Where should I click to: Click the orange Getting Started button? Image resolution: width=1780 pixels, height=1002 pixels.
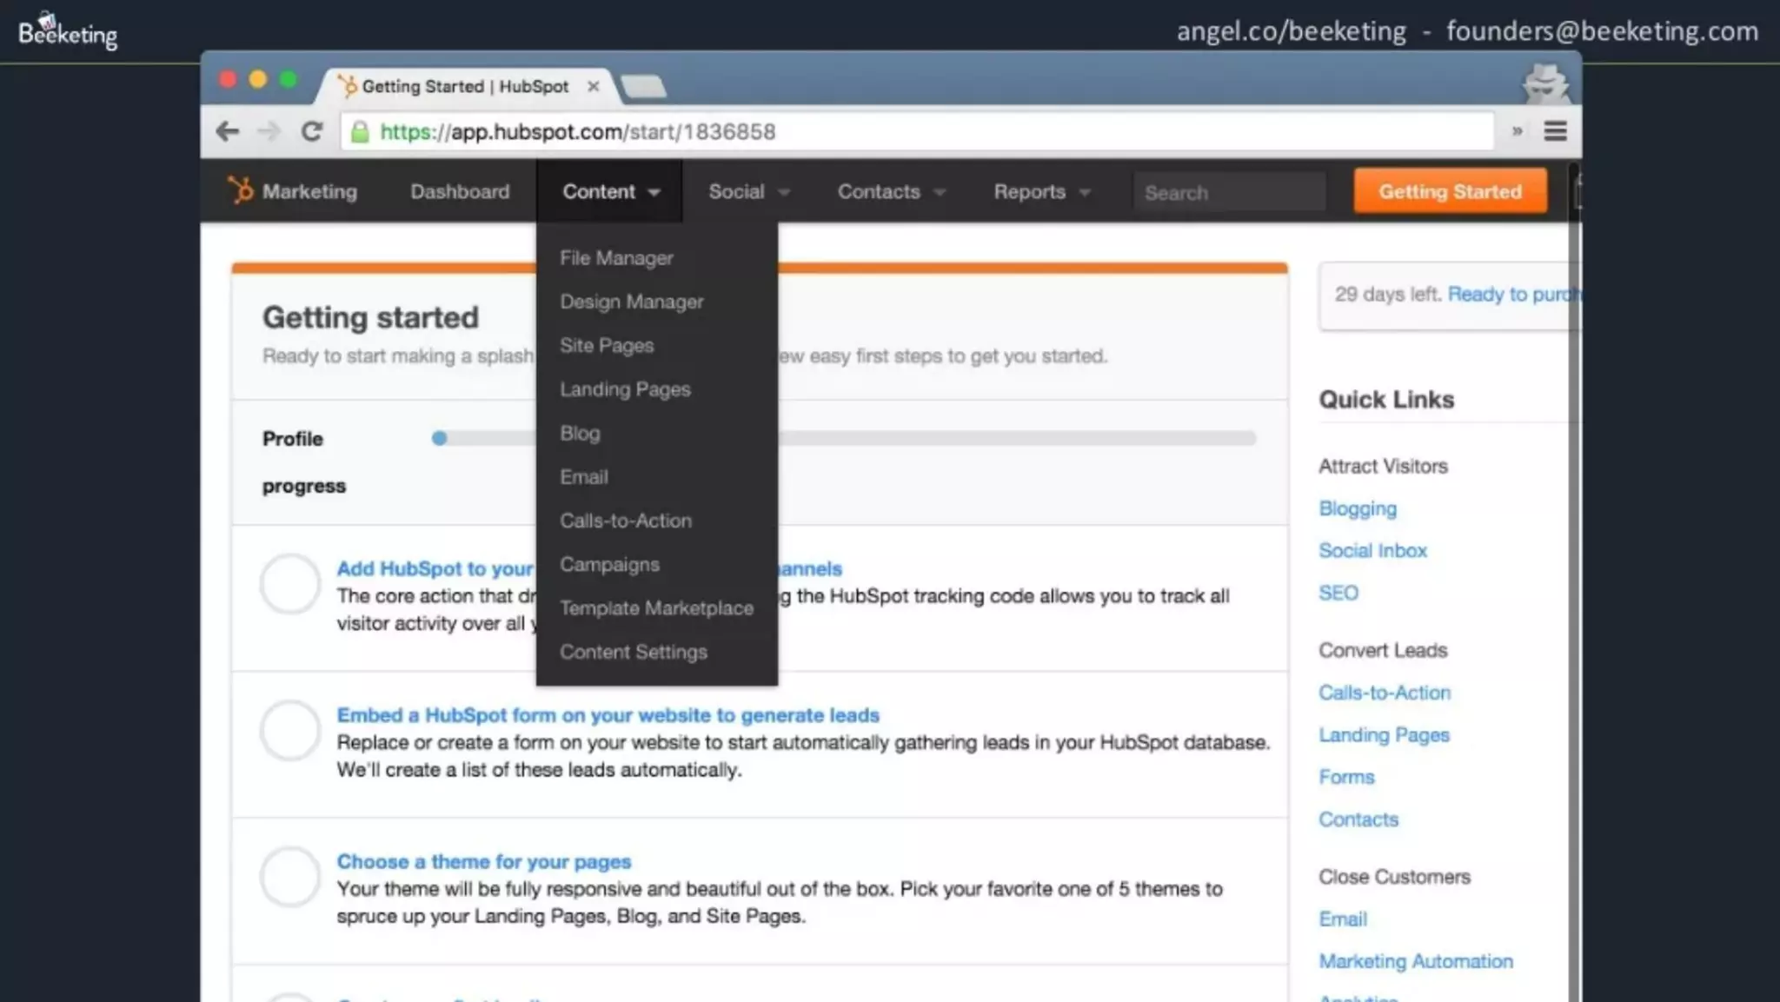click(1450, 191)
